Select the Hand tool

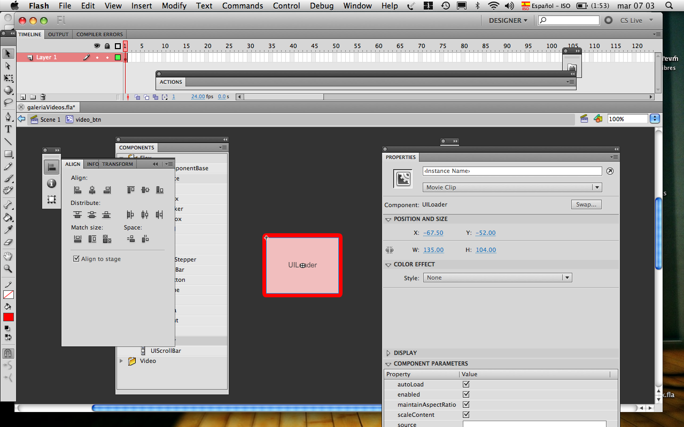(8, 257)
